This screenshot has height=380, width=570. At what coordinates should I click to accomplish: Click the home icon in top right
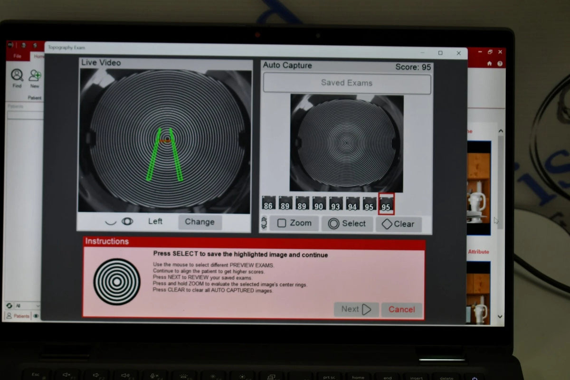point(489,64)
